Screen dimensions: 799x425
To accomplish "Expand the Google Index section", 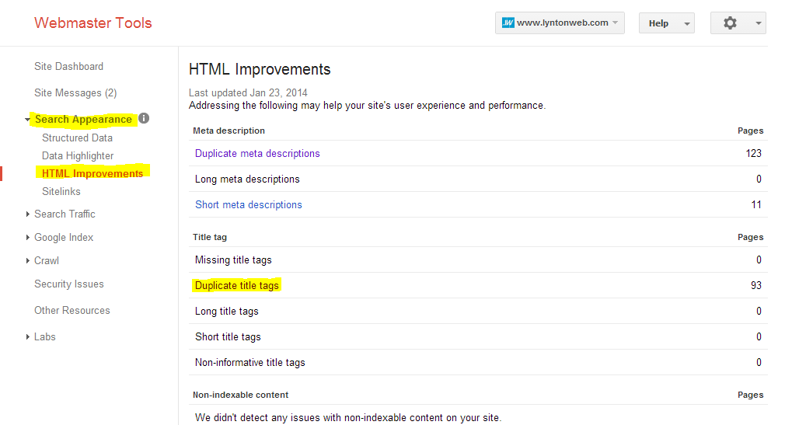I will 27,238.
